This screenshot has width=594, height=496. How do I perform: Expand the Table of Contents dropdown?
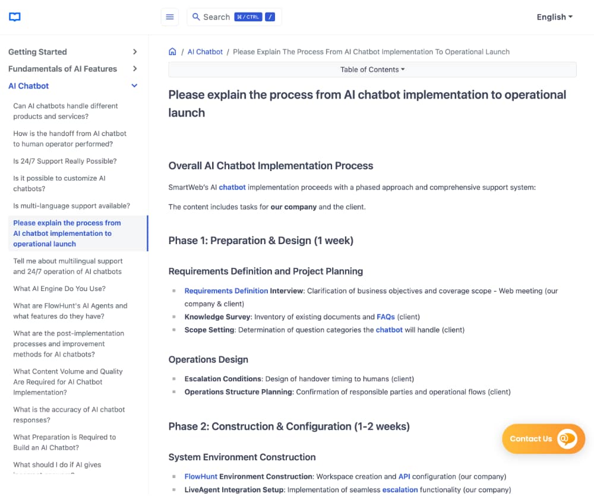coord(372,69)
